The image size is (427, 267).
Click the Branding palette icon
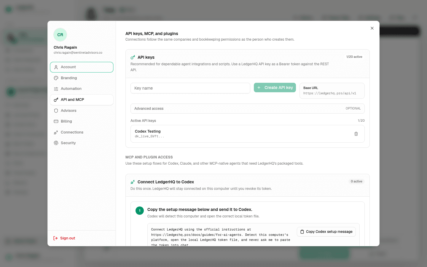(56, 78)
